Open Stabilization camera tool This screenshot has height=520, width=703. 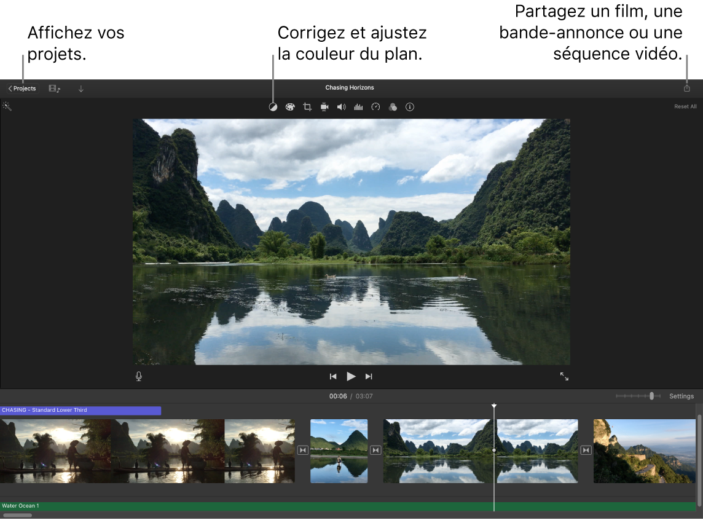coord(324,107)
